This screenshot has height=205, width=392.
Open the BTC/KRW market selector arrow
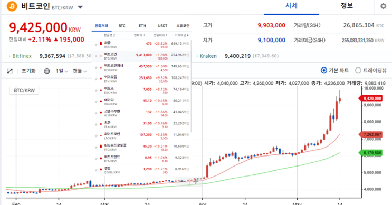[80, 7]
